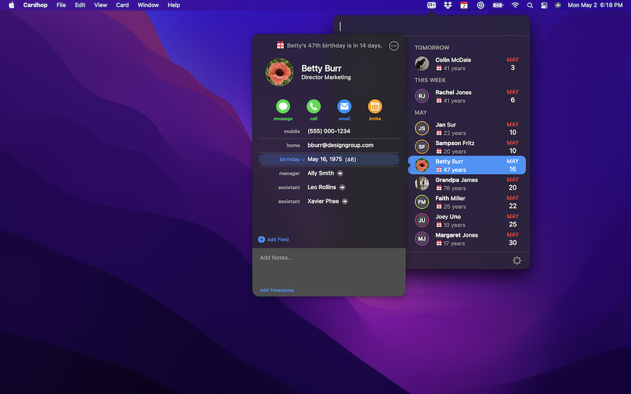Select Colin McDale's name in the list
The image size is (631, 394).
tap(453, 60)
